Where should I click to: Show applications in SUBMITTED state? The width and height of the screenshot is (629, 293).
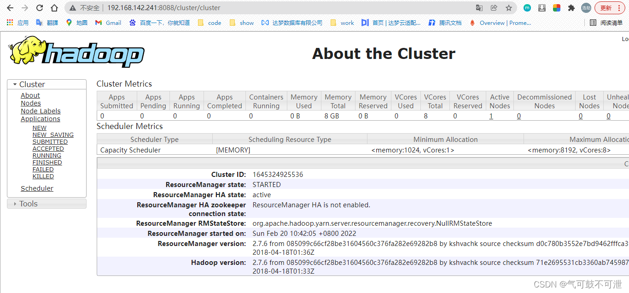pyautogui.click(x=50, y=142)
